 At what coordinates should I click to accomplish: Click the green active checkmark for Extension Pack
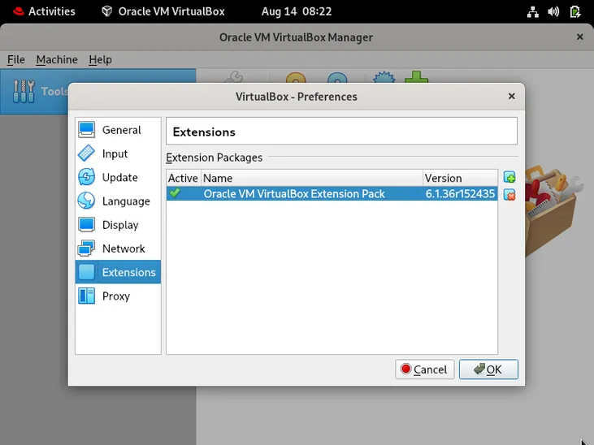(x=175, y=194)
